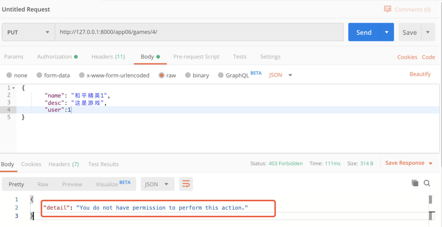
Task: Pick the GraphQL body option
Action: point(221,75)
